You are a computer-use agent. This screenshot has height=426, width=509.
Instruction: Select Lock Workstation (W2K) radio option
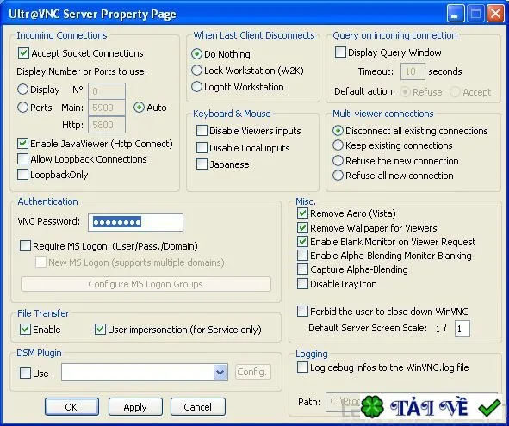pos(196,71)
